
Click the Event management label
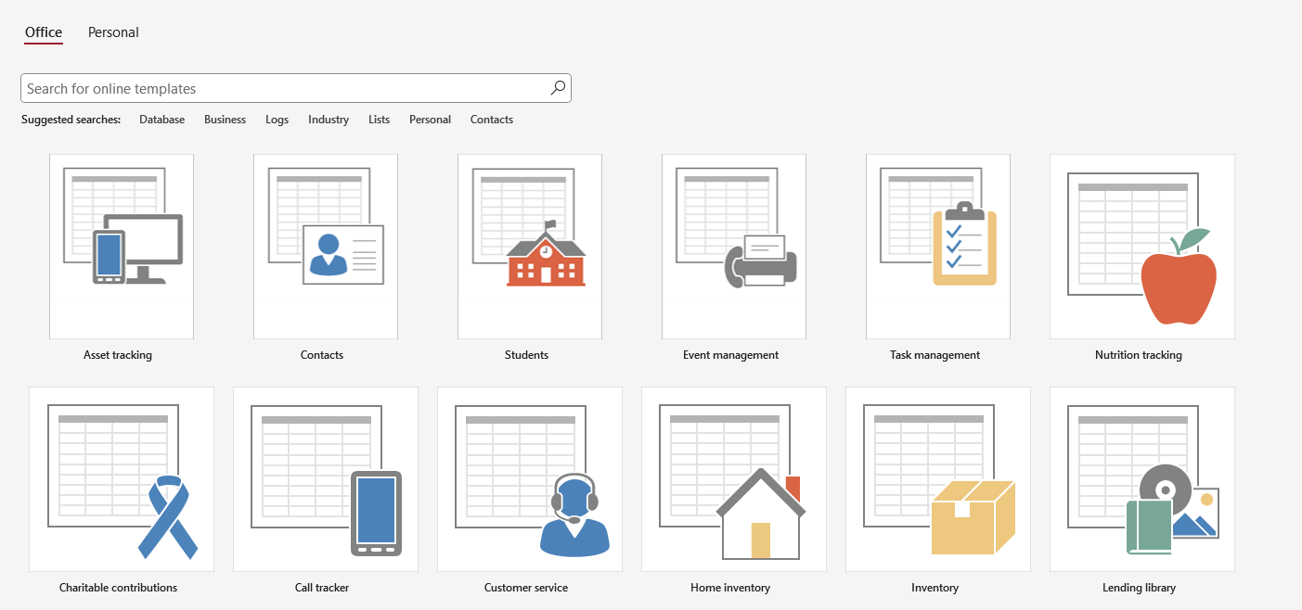[731, 355]
